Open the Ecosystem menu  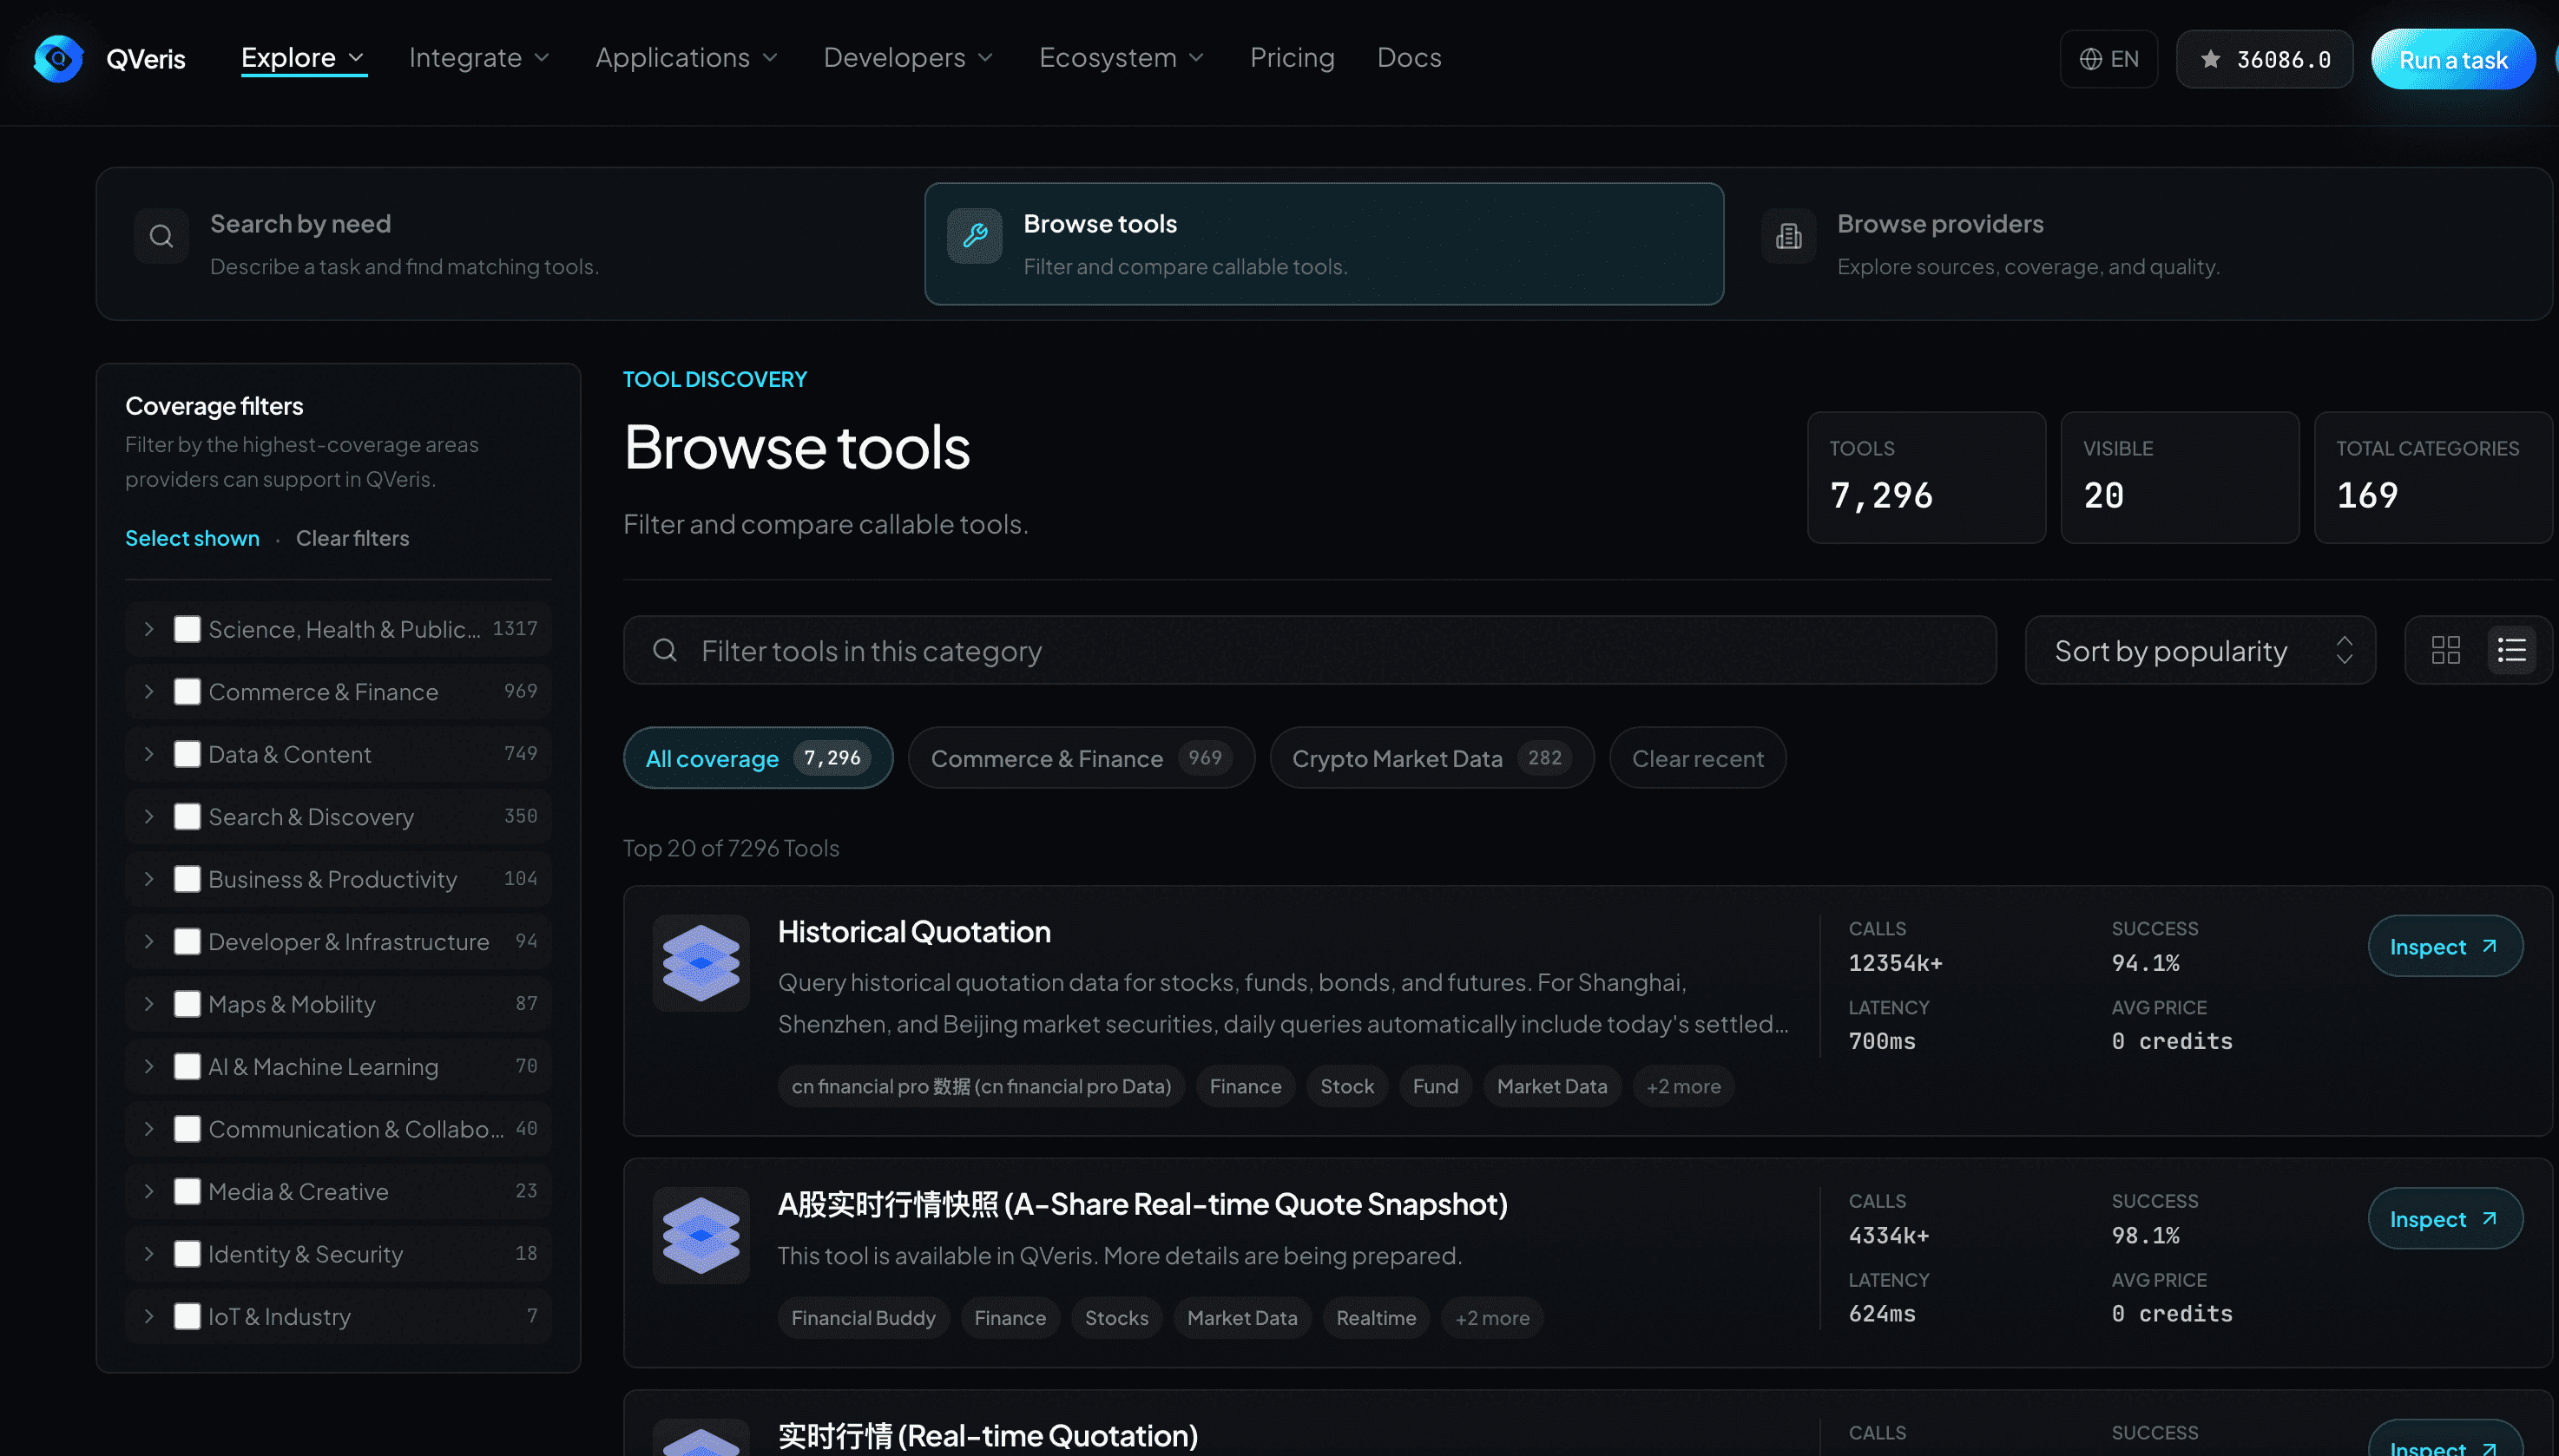coord(1122,58)
